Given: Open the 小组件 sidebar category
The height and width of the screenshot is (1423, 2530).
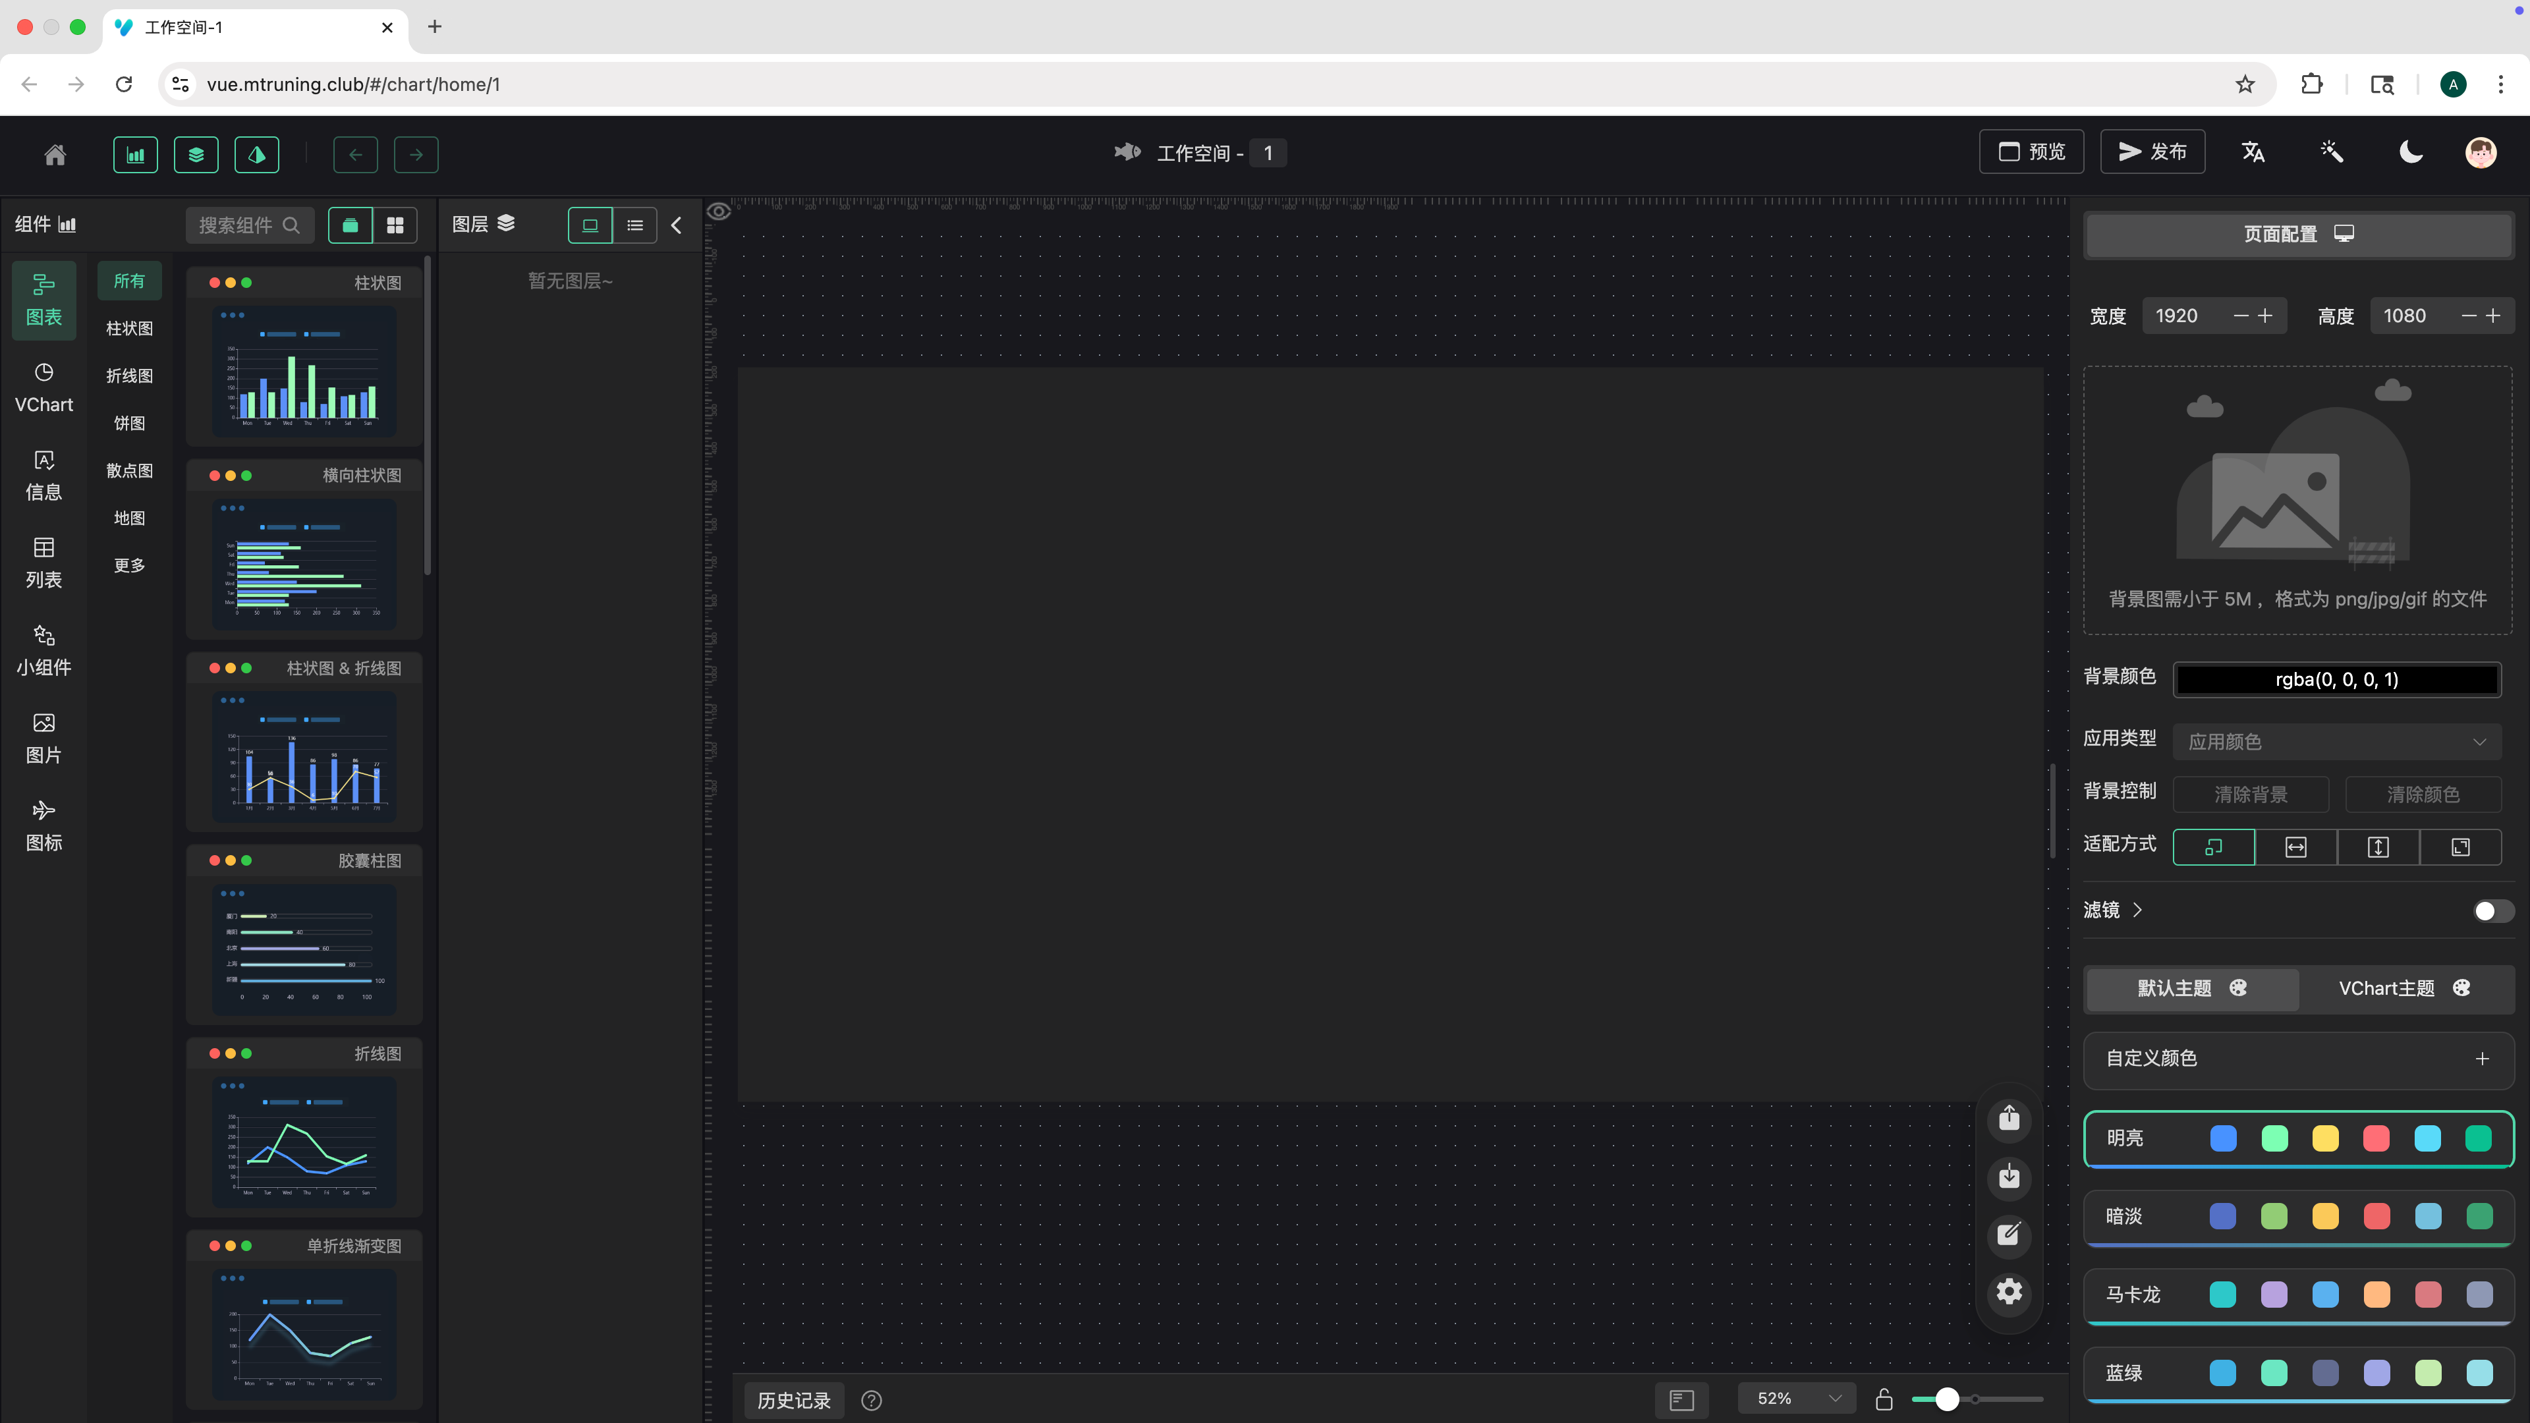Looking at the screenshot, I should coord(43,650).
